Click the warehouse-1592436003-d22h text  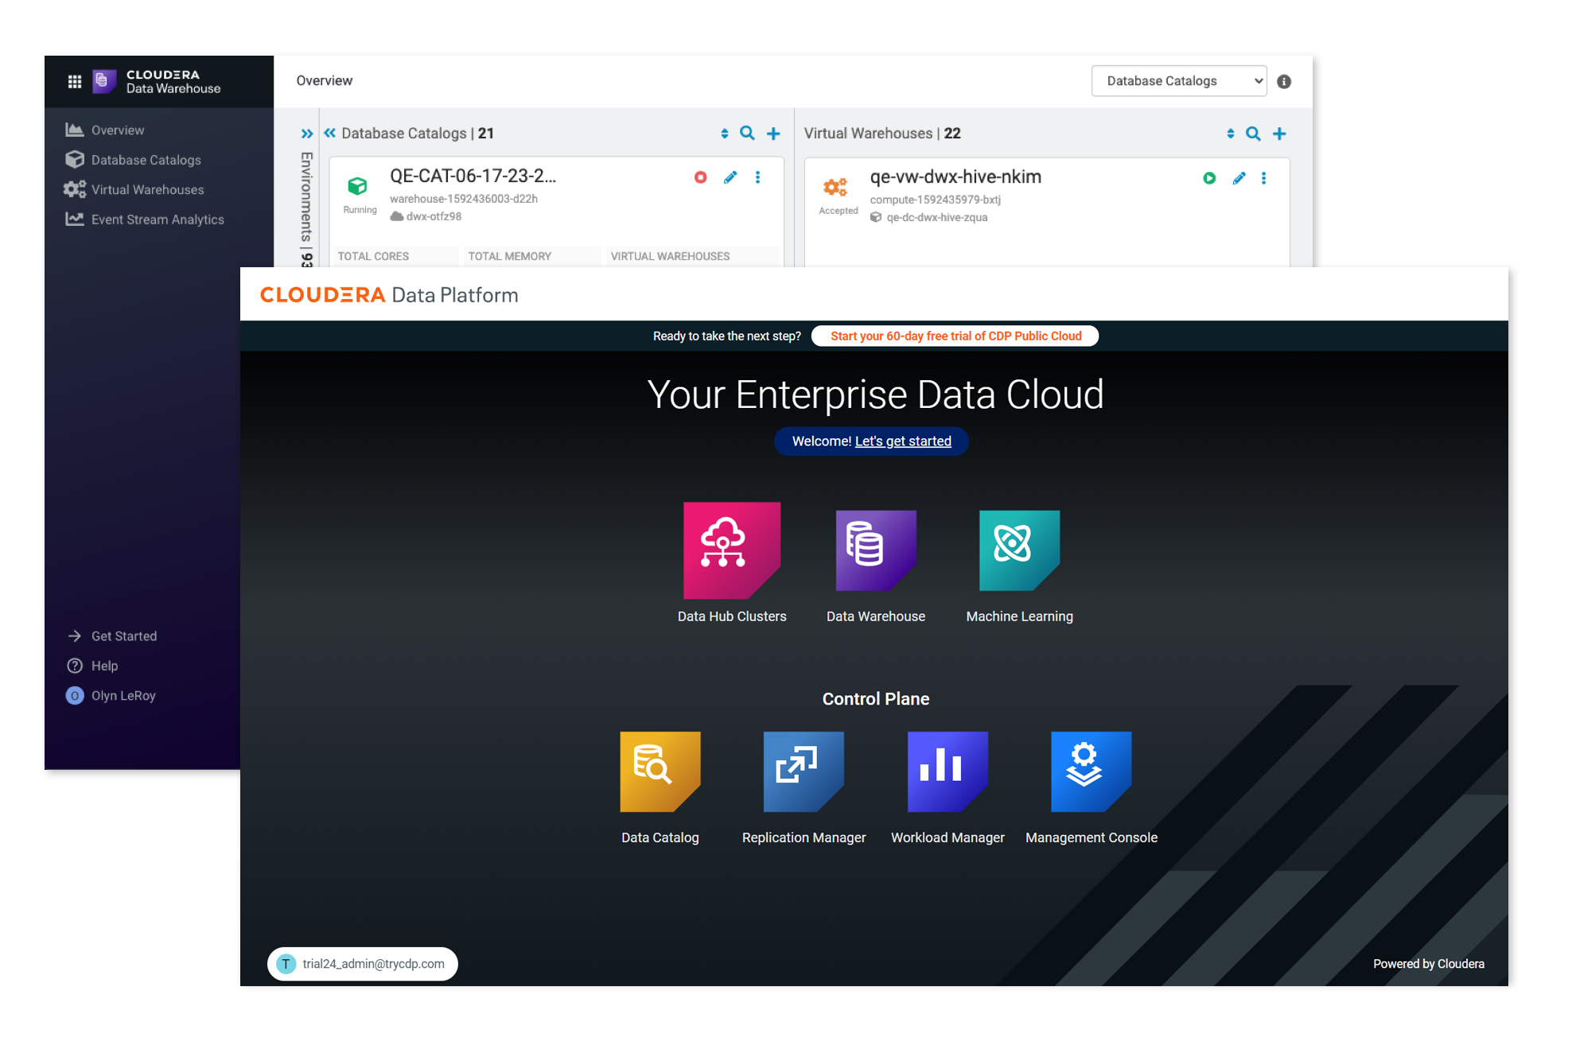(x=464, y=199)
